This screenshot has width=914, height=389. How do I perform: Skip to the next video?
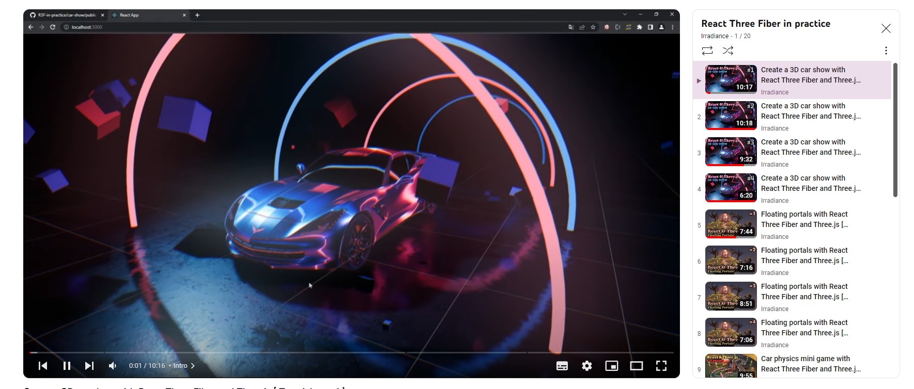click(89, 366)
